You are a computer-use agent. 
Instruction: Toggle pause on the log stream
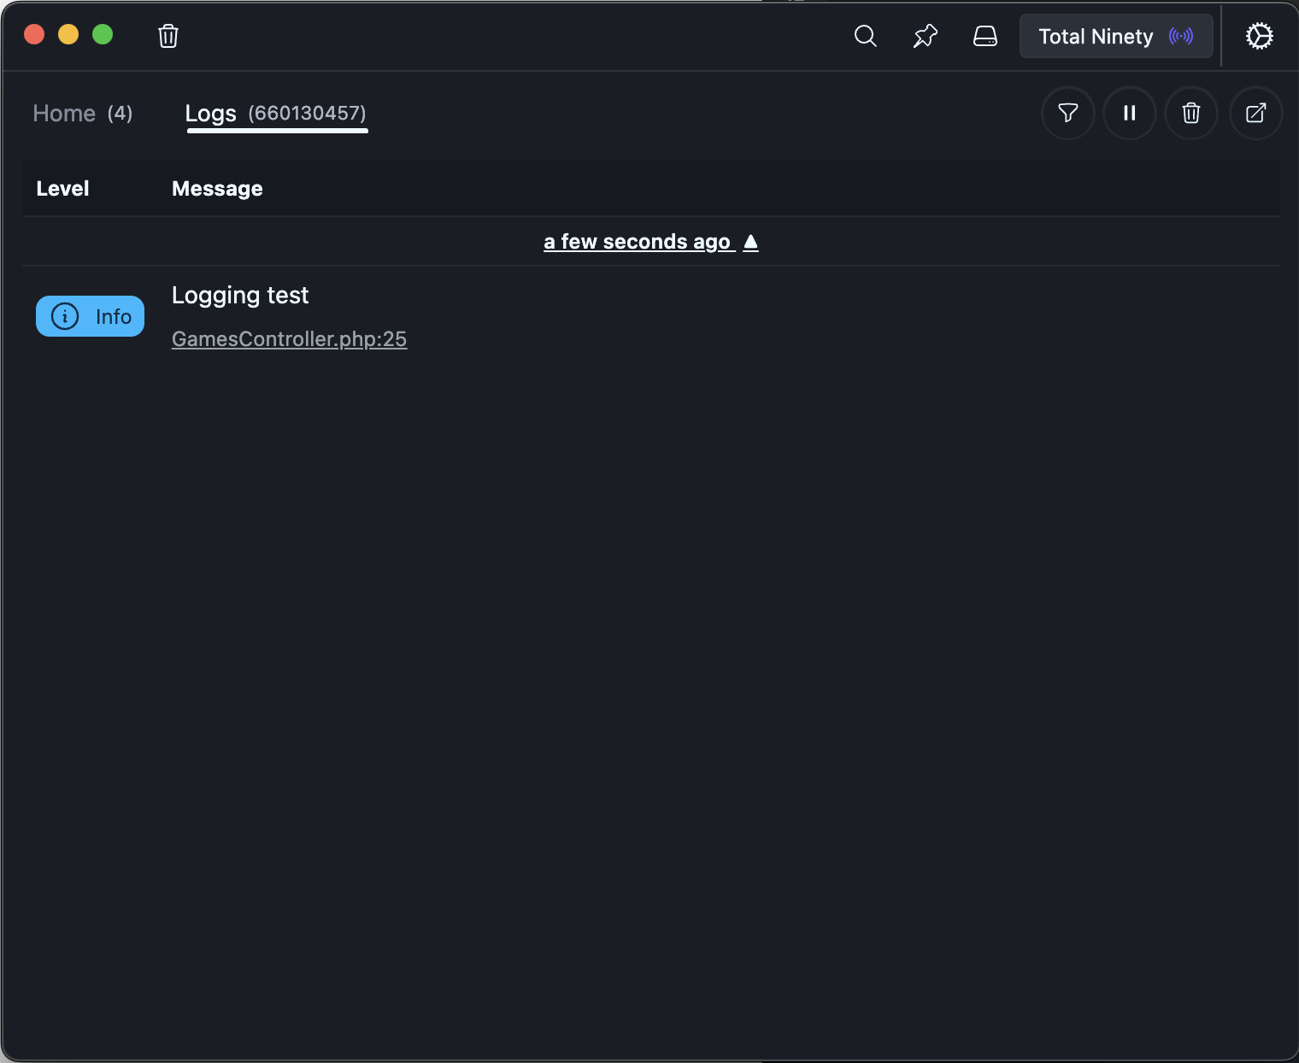(1129, 113)
